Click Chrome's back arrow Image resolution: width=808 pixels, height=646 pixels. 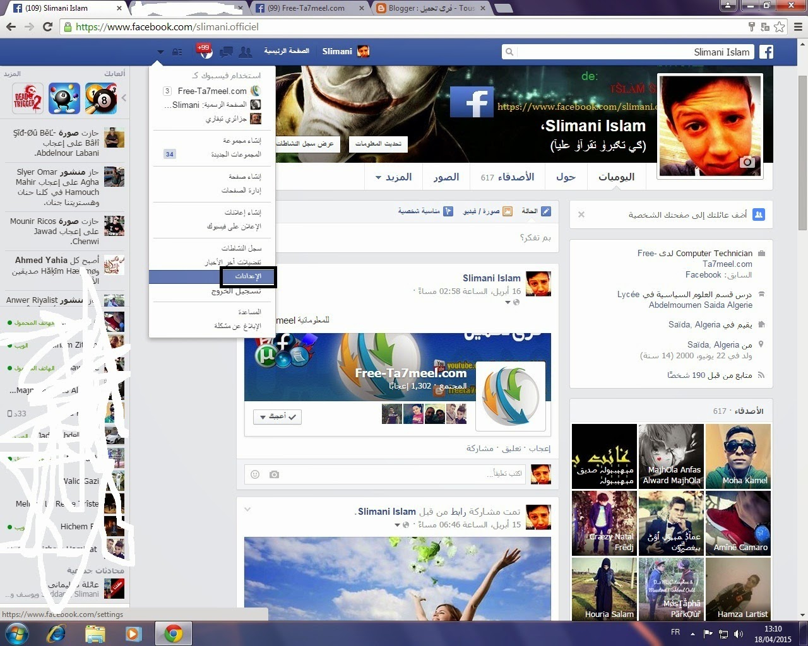(x=11, y=26)
